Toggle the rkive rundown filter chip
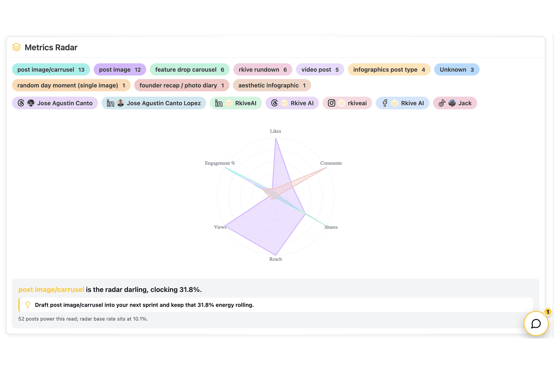Image resolution: width=554 pixels, height=369 pixels. point(263,69)
